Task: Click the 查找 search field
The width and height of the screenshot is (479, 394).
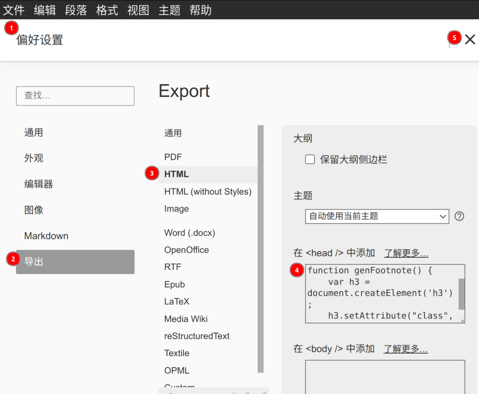Action: pyautogui.click(x=75, y=96)
